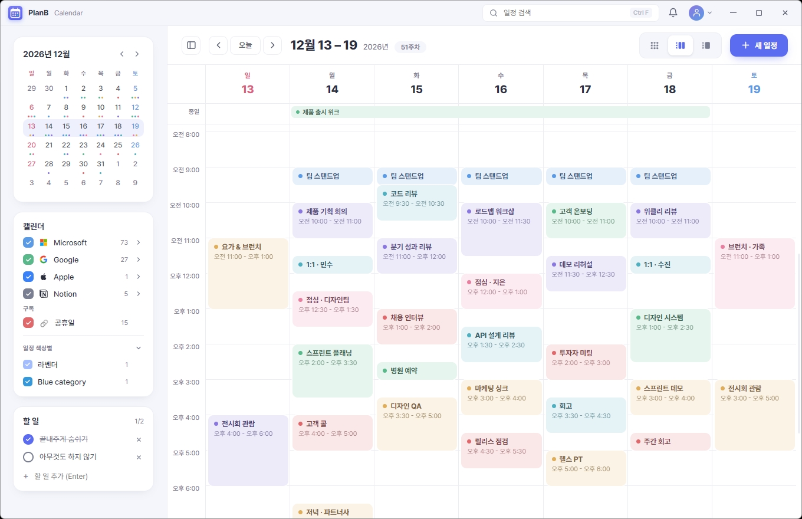The height and width of the screenshot is (519, 802).
Task: Toggle the Notion calendar checkbox
Action: click(x=28, y=294)
